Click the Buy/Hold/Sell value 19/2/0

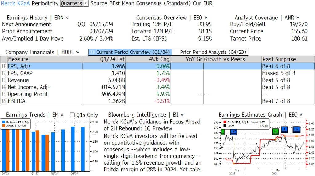pos(299,24)
